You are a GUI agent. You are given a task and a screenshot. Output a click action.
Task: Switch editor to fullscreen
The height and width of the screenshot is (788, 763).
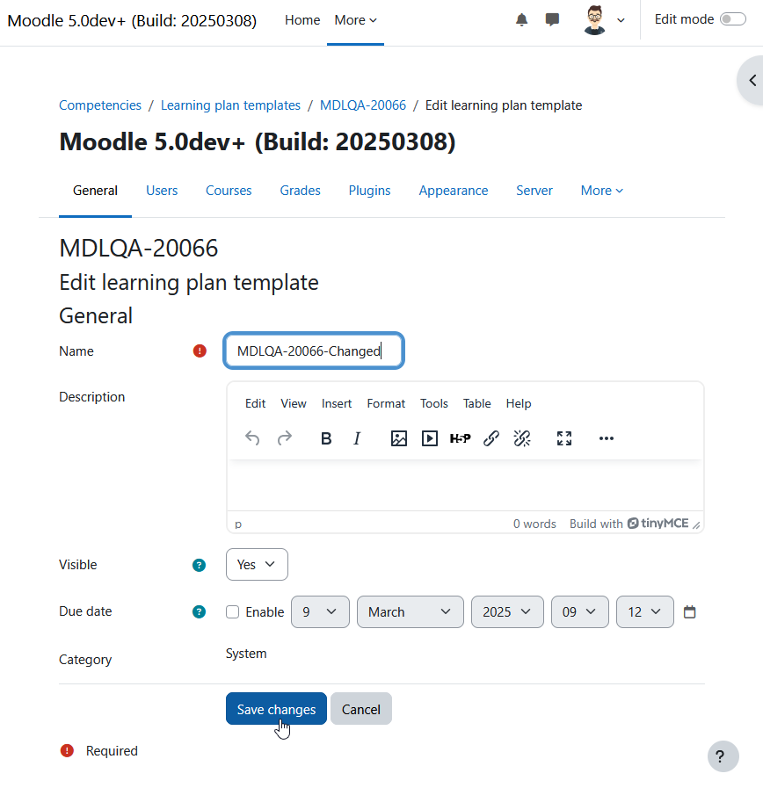564,438
